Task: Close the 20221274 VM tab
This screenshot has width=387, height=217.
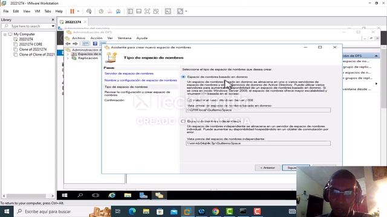Action: point(85,22)
